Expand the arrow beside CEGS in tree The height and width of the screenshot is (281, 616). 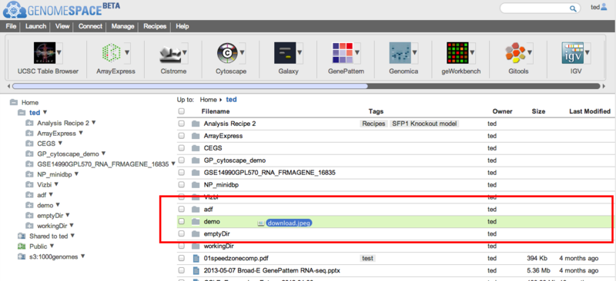pyautogui.click(x=60, y=143)
